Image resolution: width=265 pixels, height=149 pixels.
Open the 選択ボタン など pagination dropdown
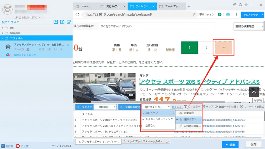coord(156,107)
